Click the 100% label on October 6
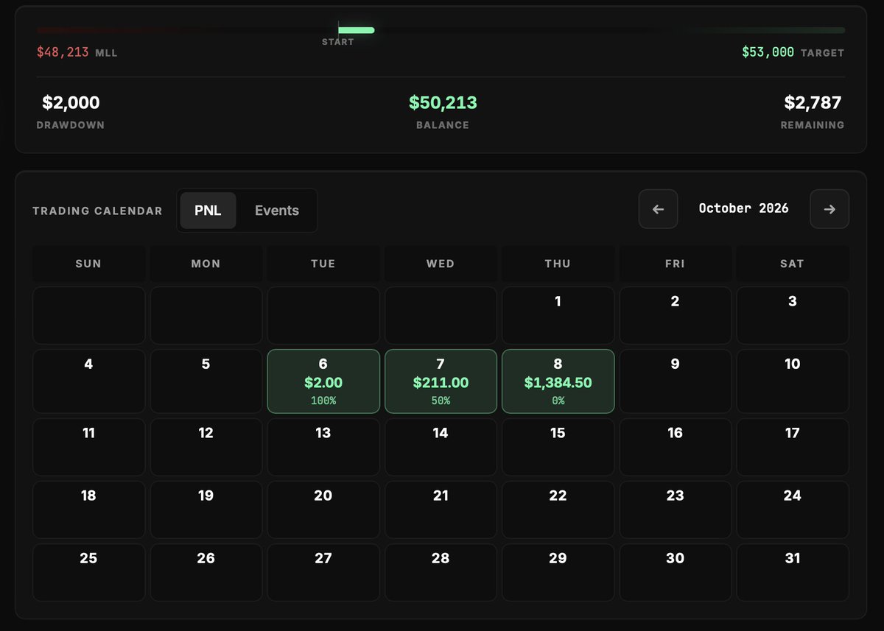The image size is (884, 631). pyautogui.click(x=323, y=401)
